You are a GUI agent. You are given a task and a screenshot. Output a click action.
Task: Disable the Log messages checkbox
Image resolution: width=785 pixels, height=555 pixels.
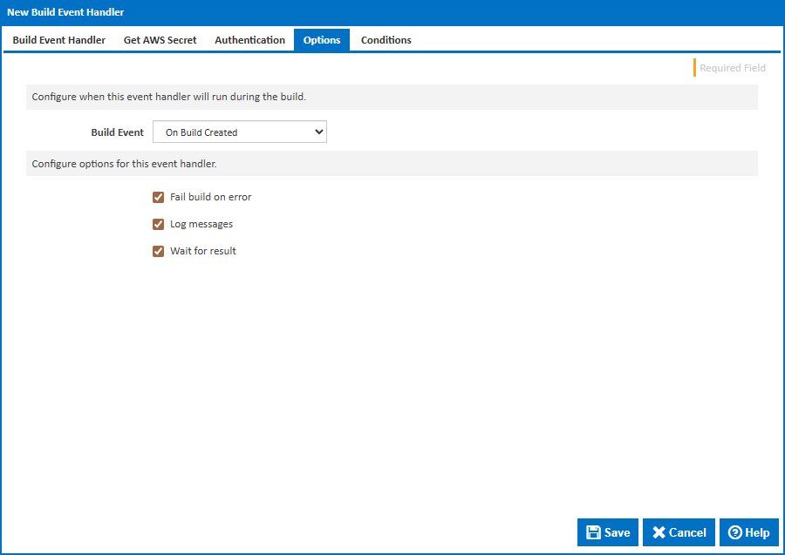[159, 224]
